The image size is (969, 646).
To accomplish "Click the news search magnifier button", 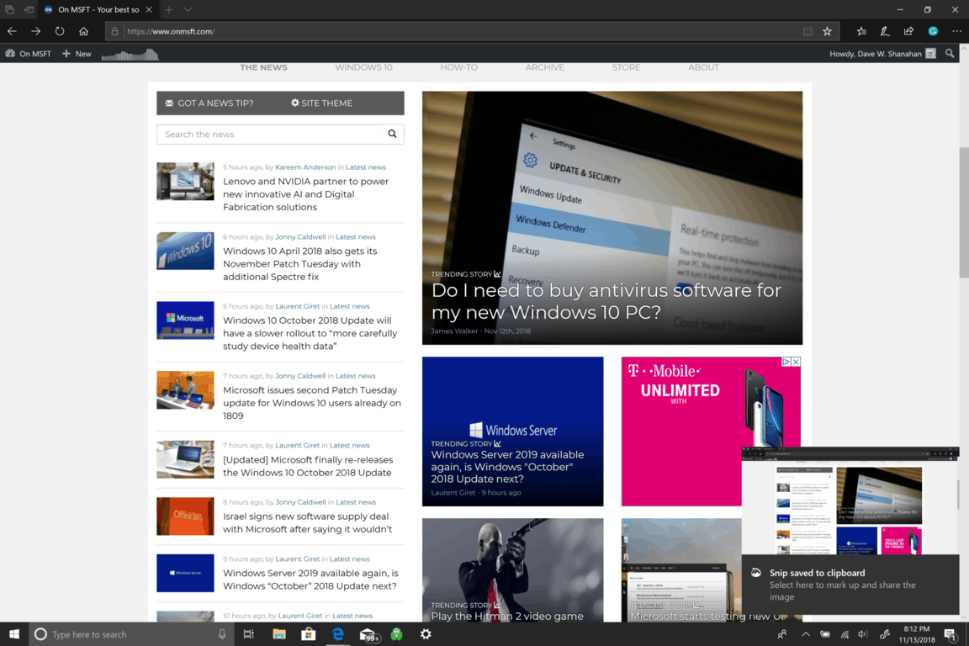I will click(x=392, y=134).
